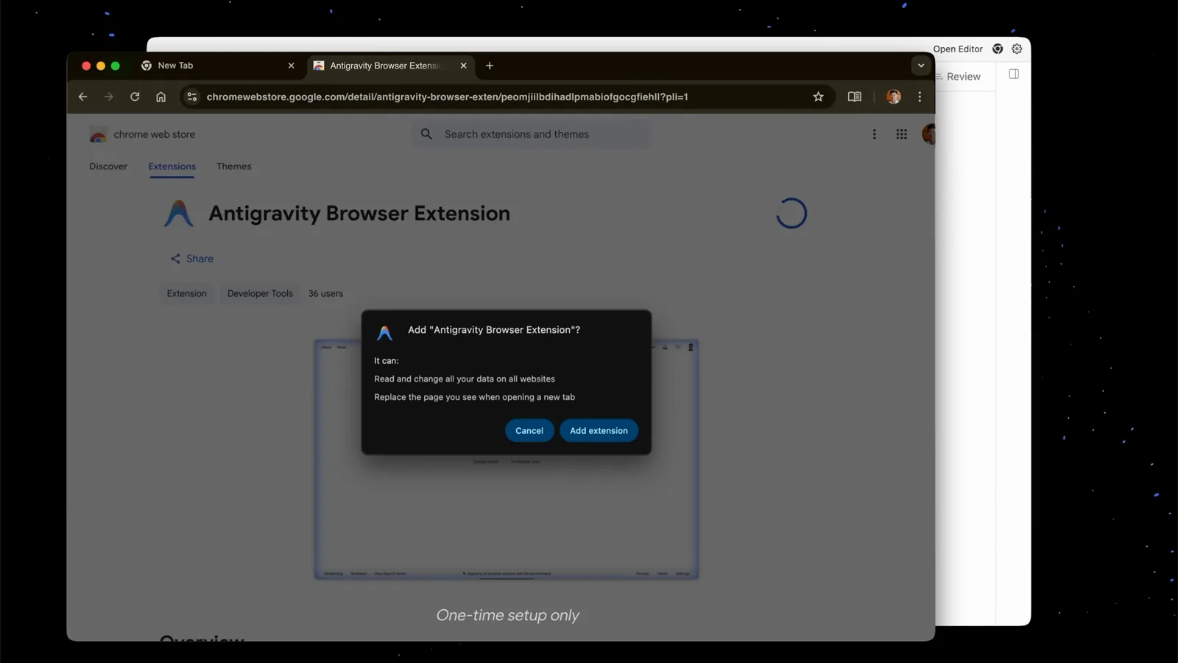Image resolution: width=1178 pixels, height=663 pixels.
Task: Click the 36 users text
Action: pyautogui.click(x=325, y=293)
